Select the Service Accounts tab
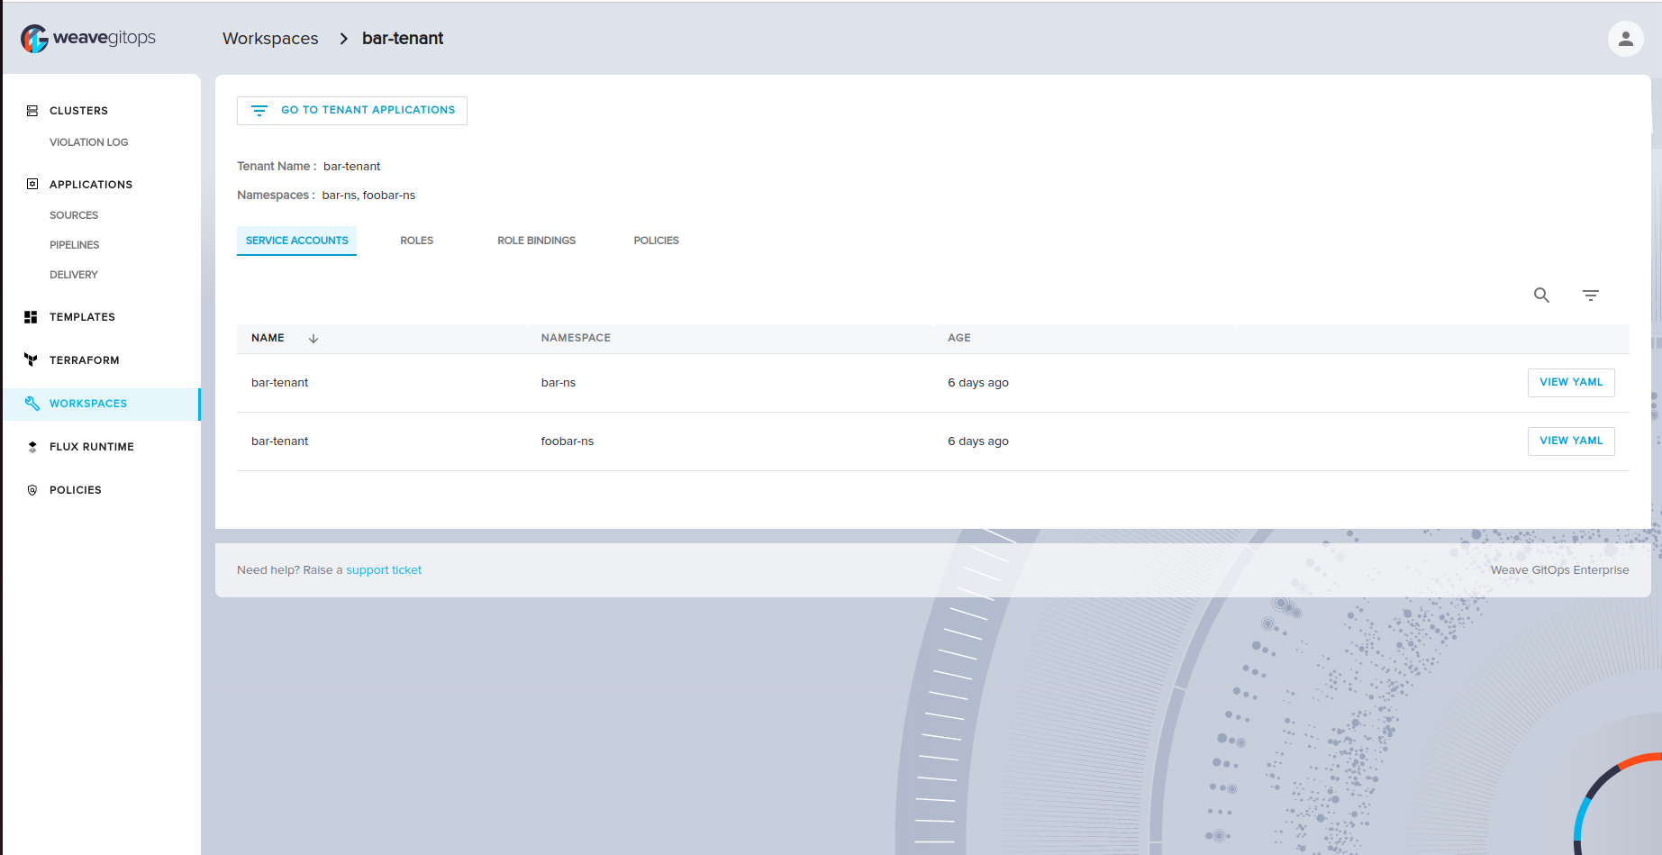 tap(296, 241)
